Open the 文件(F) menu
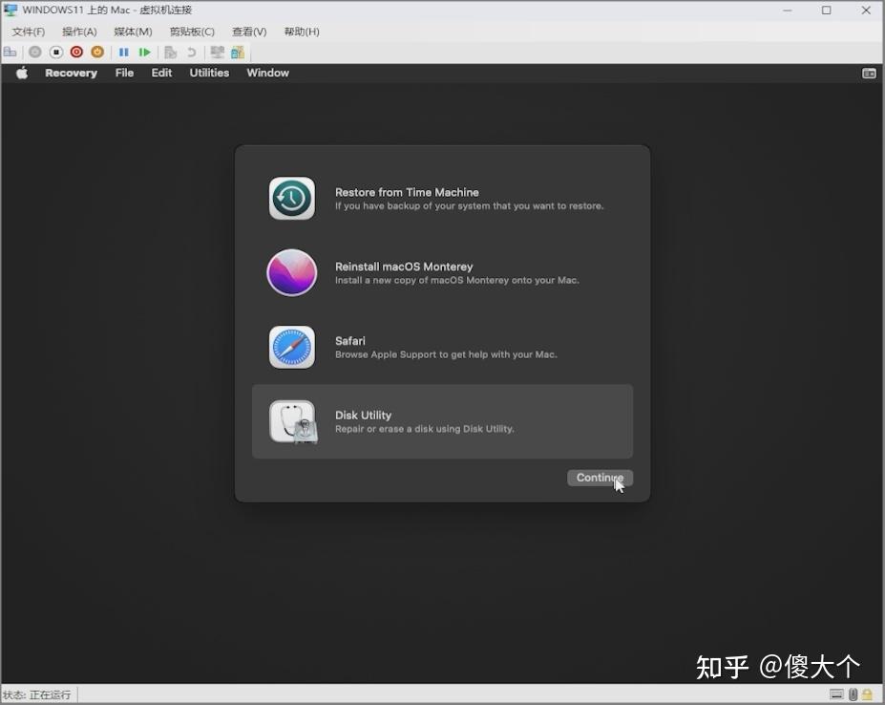This screenshot has width=885, height=705. (29, 32)
